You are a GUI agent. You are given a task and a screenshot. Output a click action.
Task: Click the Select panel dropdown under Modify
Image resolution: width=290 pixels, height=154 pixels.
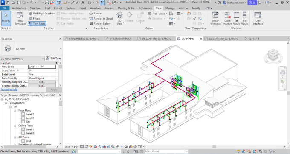tap(6, 28)
